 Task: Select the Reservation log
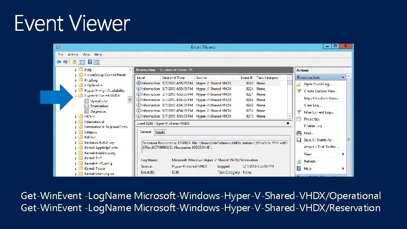pyautogui.click(x=96, y=106)
